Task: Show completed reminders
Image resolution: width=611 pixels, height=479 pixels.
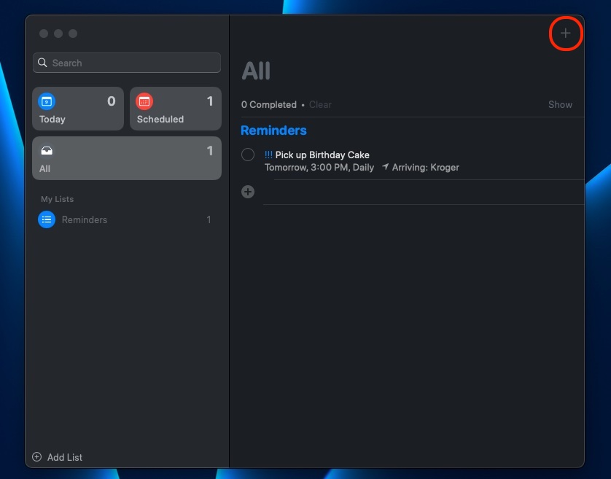Action: pos(560,104)
